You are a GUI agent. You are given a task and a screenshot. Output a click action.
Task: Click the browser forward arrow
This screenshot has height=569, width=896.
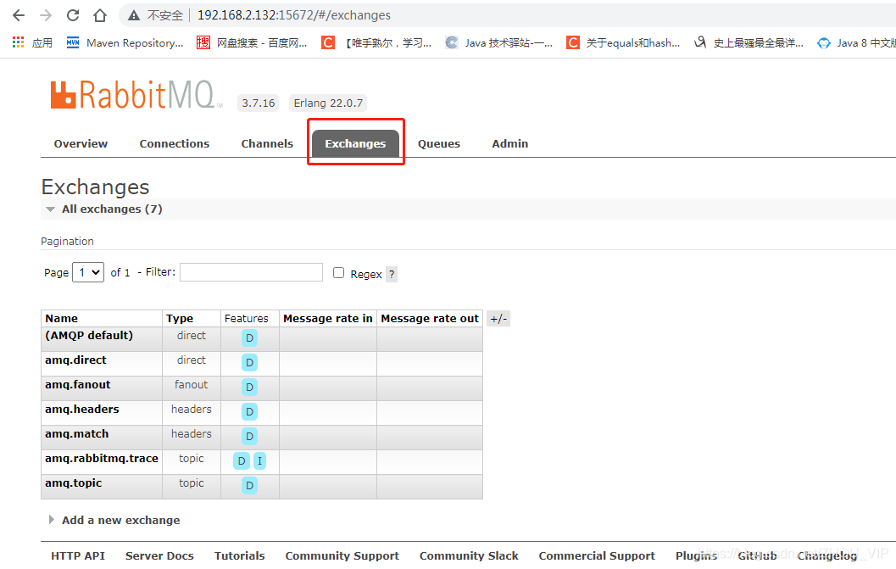46,15
